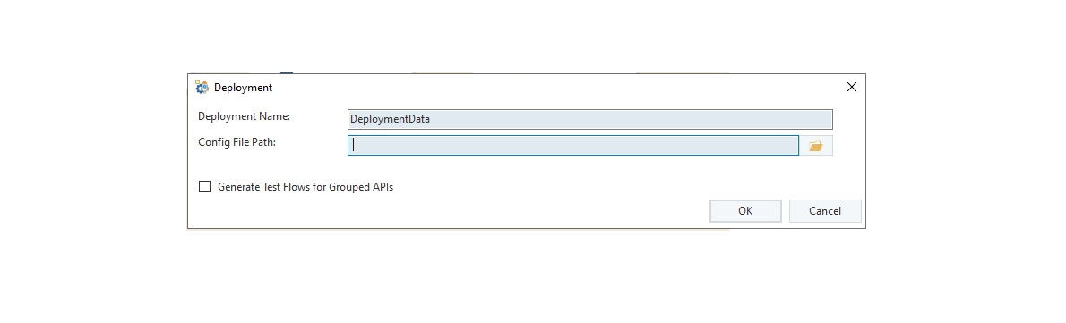Click the 'Generate Test Flows for Grouped APIs' label
1066x323 pixels.
click(305, 187)
